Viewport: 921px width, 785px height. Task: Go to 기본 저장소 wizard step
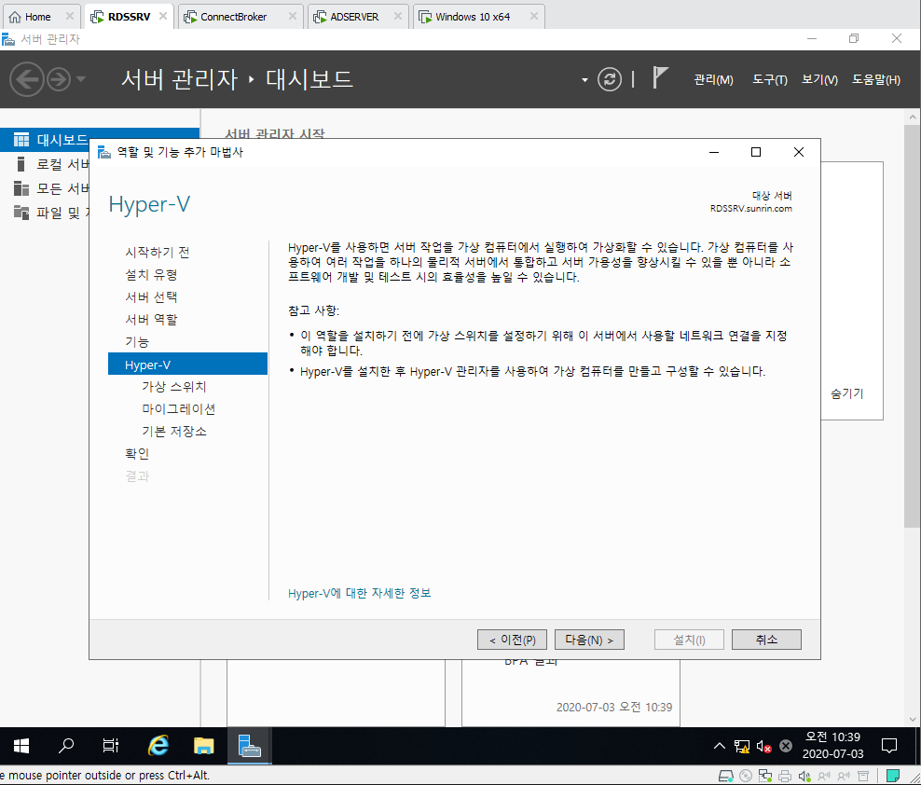tap(174, 432)
